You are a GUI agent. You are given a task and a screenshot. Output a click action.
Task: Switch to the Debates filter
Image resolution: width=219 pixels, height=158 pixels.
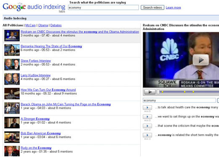[56, 25]
